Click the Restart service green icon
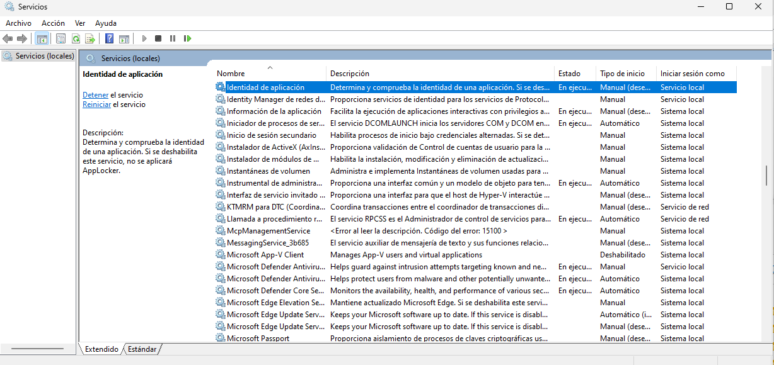 point(187,39)
